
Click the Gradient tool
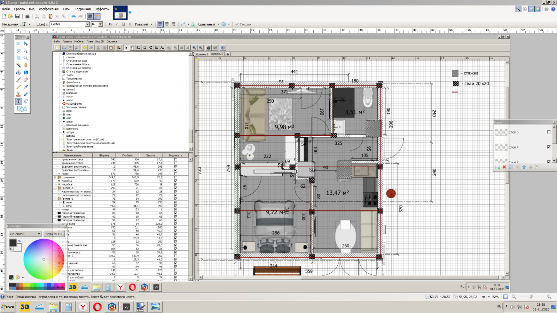click(x=26, y=72)
